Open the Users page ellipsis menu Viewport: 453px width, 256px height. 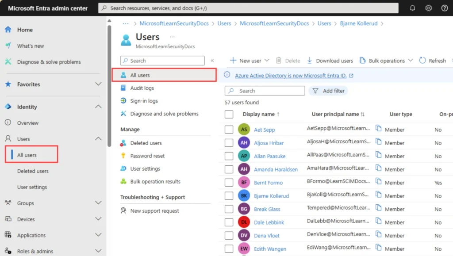click(172, 37)
